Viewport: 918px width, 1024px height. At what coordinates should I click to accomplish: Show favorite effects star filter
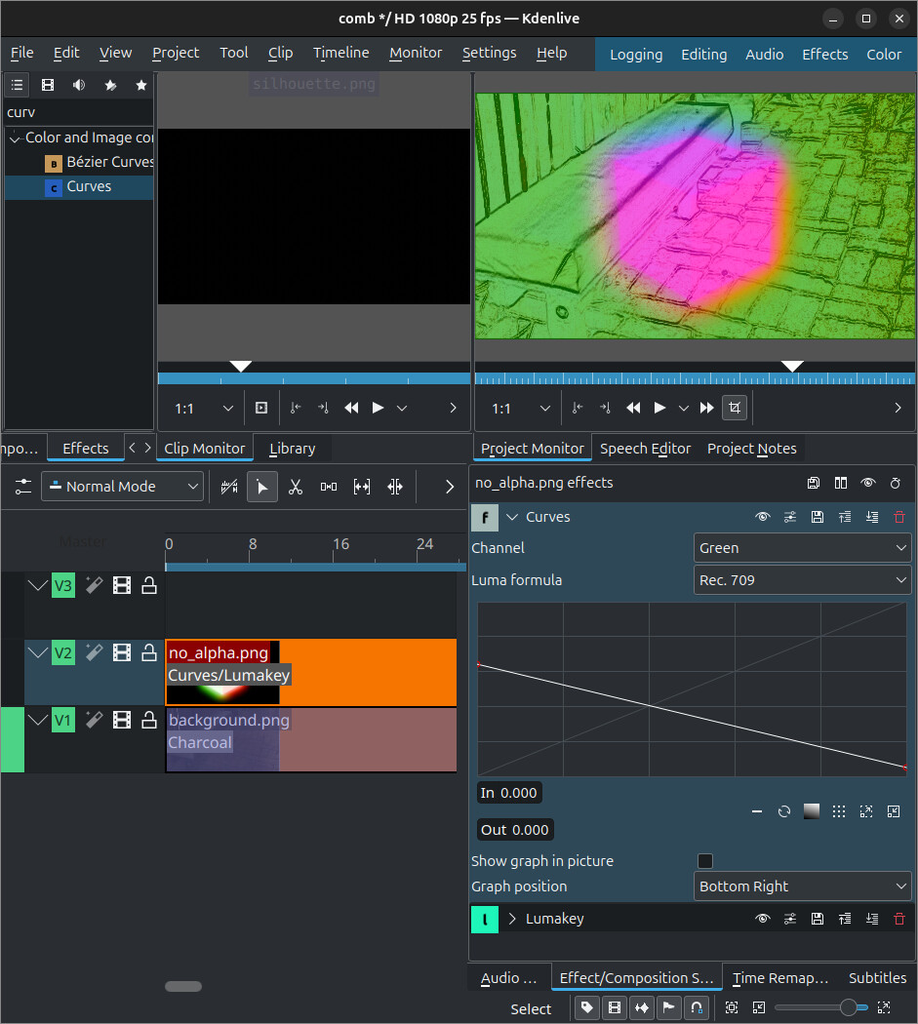tap(141, 85)
